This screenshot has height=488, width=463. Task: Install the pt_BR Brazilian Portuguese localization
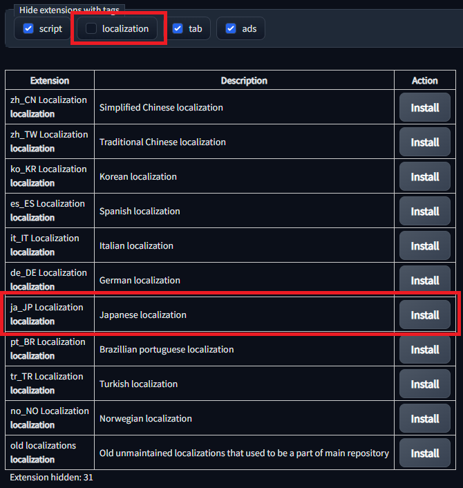click(x=425, y=350)
